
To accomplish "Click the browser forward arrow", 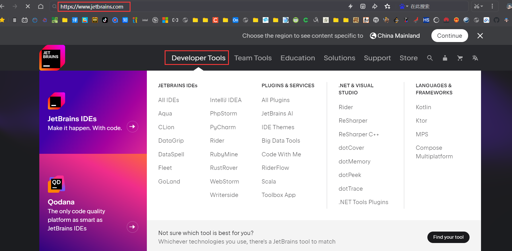I will [15, 6].
